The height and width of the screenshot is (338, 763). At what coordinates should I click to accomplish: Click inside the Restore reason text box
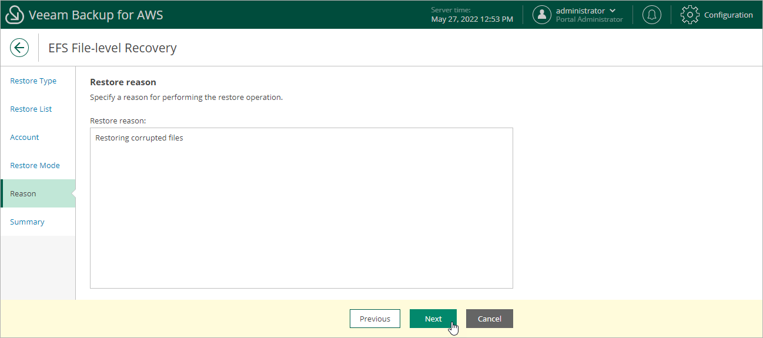pos(302,208)
